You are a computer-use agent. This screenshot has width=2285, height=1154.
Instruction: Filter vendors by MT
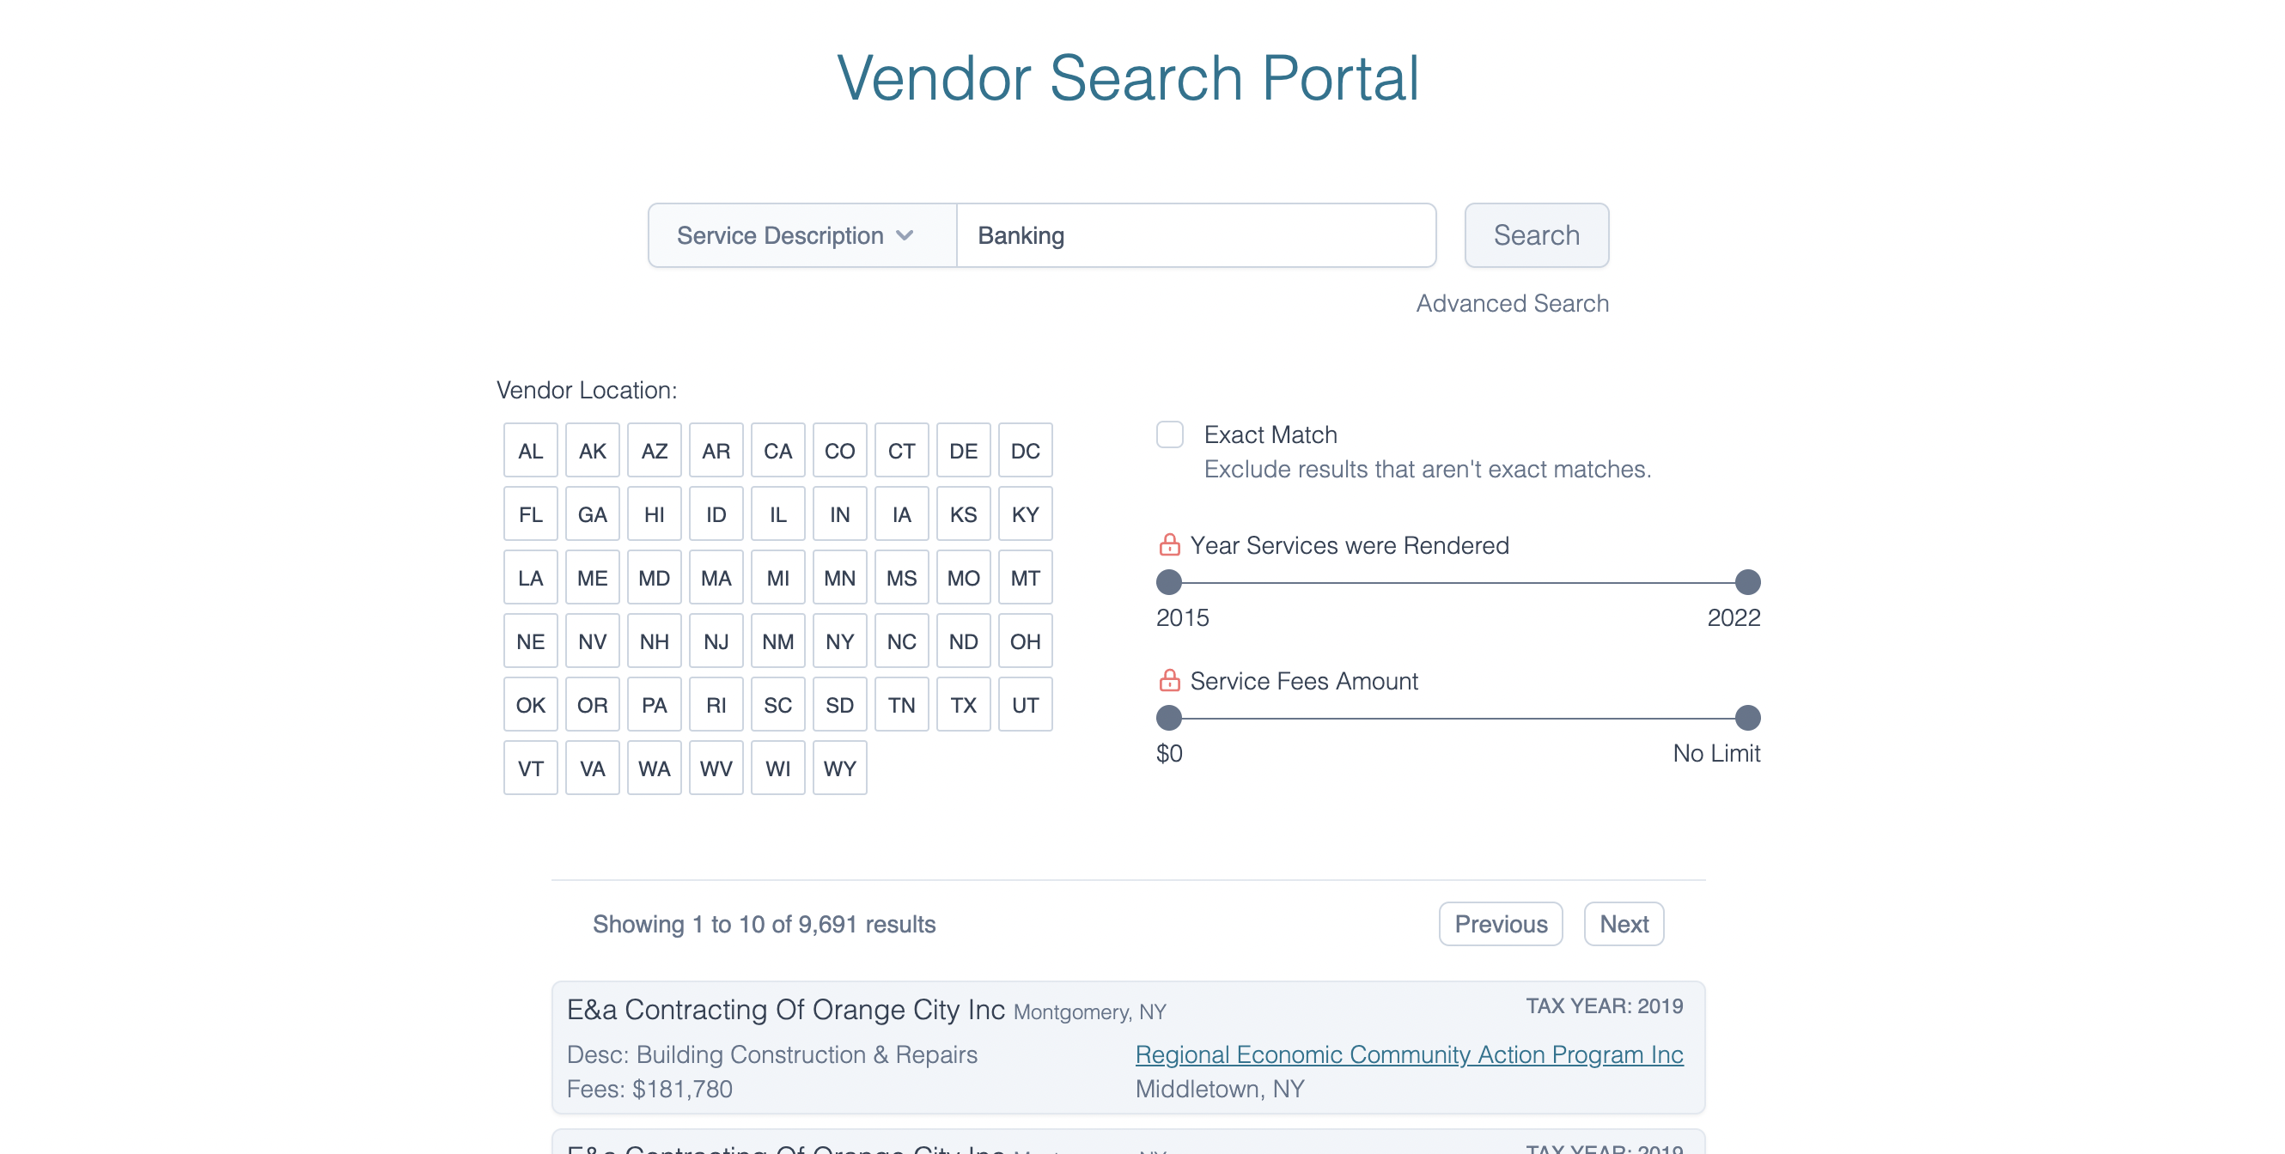(1026, 578)
